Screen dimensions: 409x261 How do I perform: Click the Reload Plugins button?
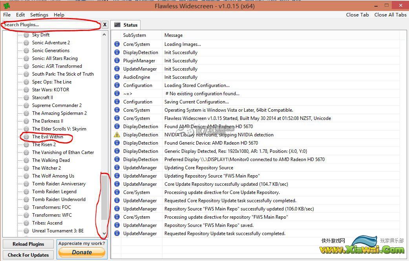pos(28,244)
